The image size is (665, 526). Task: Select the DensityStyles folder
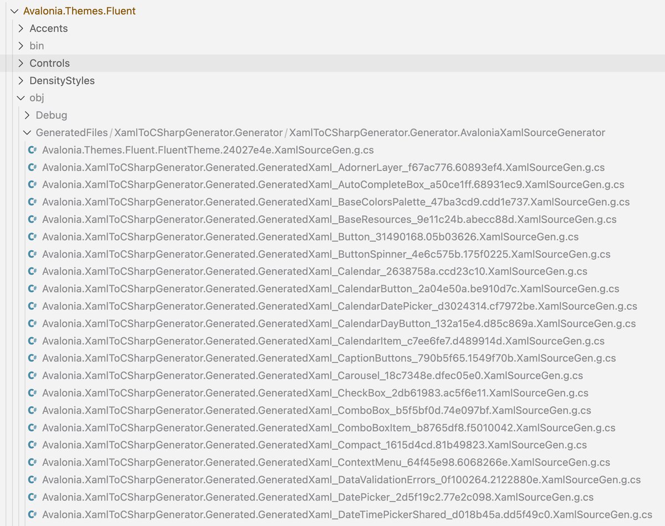[x=62, y=80]
